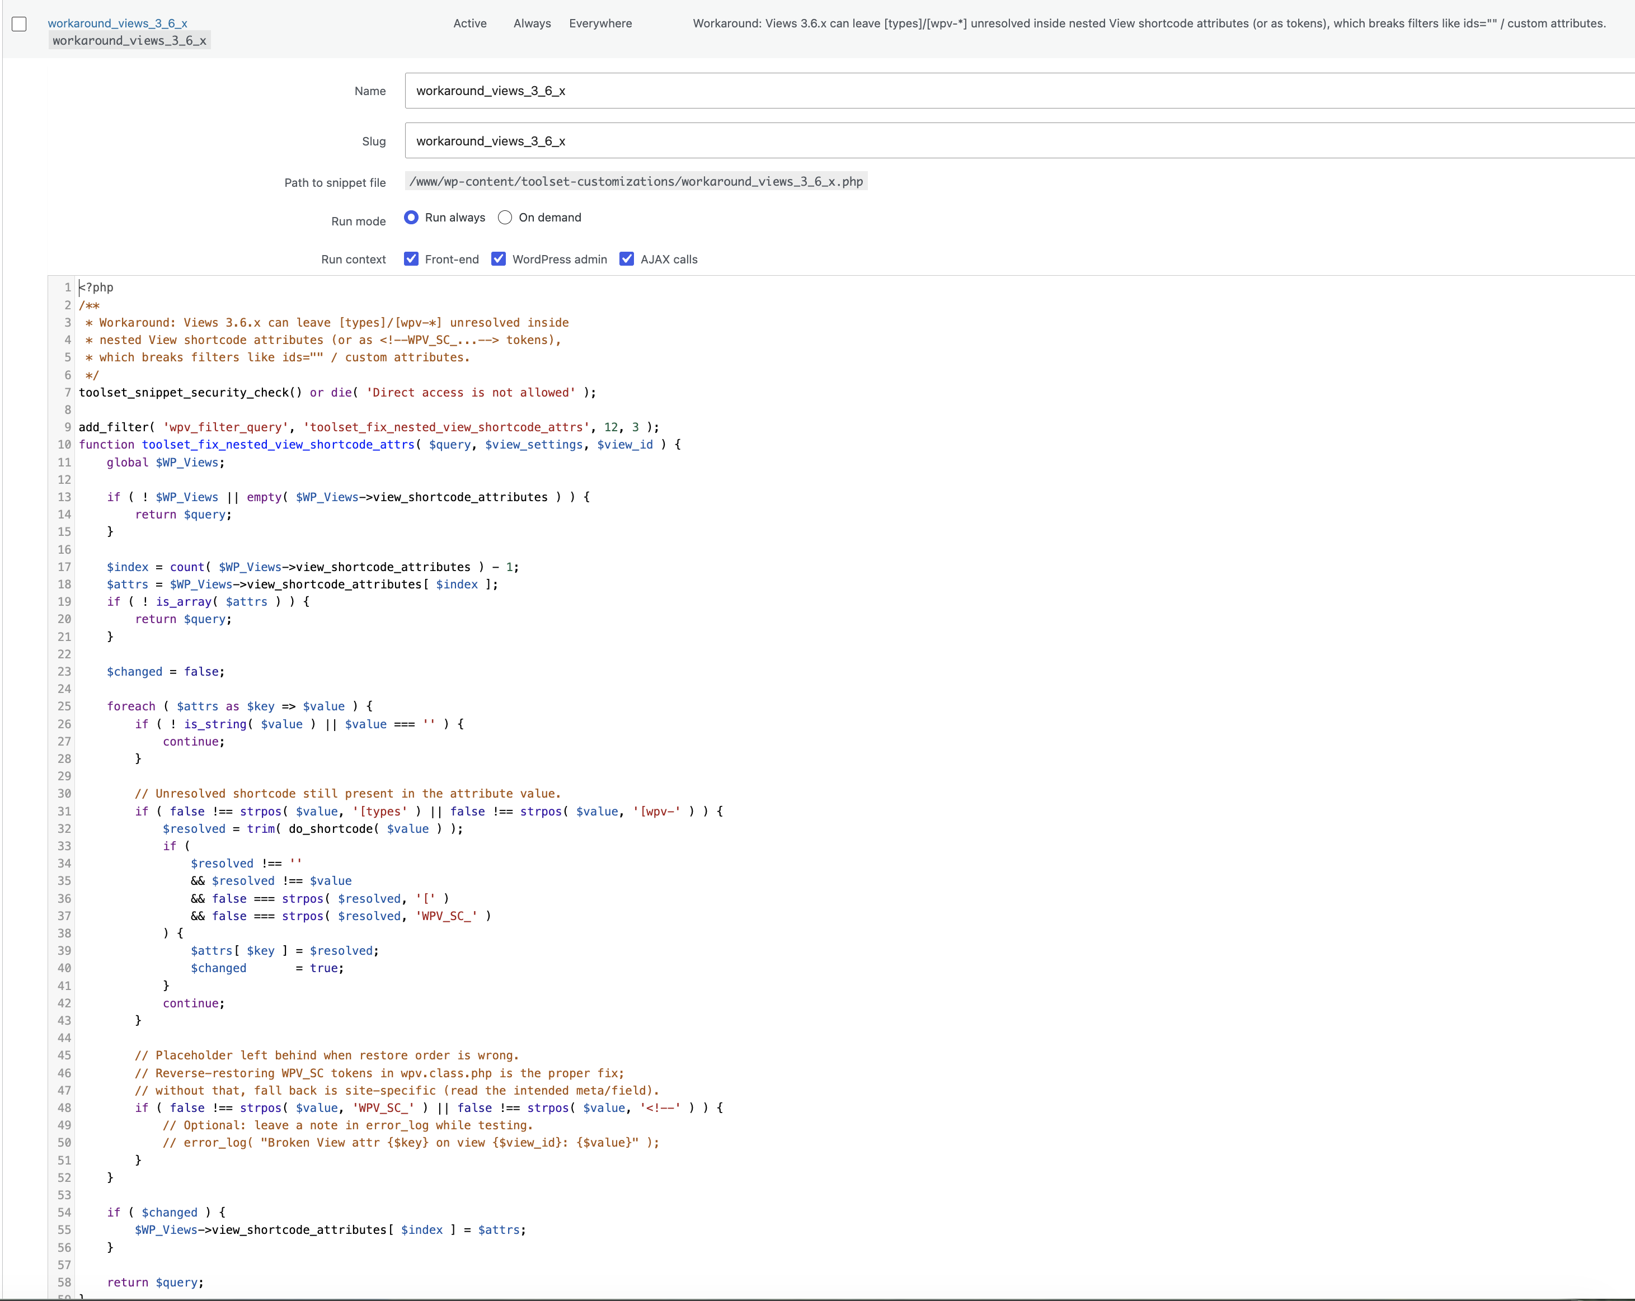Click the 'Active' status text
Image resolution: width=1635 pixels, height=1301 pixels.
470,23
